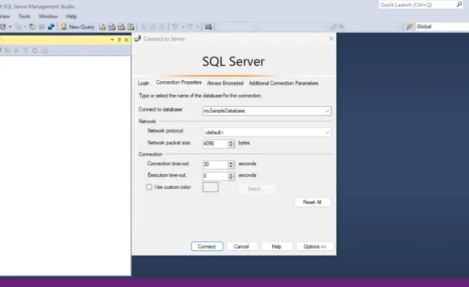The width and height of the screenshot is (469, 287).
Task: Open the Additional Connection Parameters tab
Action: coord(284,83)
